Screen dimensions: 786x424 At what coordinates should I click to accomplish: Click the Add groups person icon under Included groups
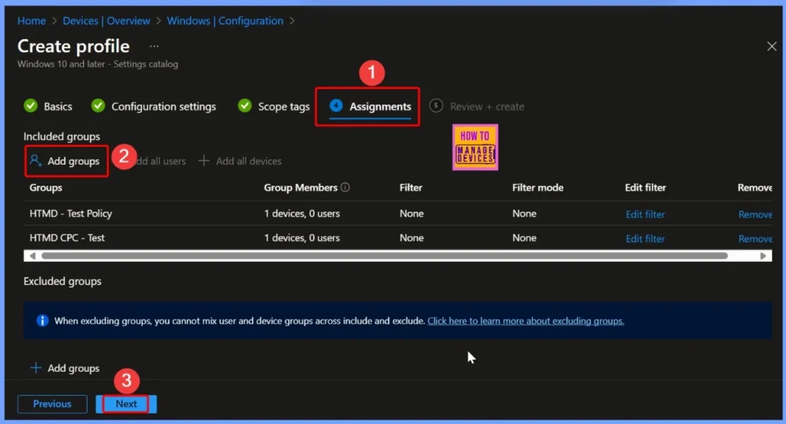click(35, 161)
